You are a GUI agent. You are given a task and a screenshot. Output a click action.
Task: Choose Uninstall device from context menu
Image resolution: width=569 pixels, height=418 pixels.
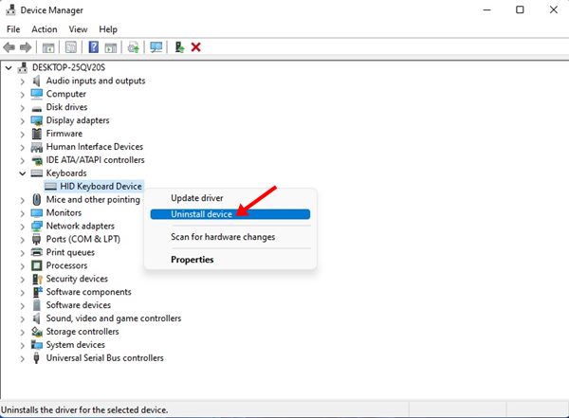201,215
